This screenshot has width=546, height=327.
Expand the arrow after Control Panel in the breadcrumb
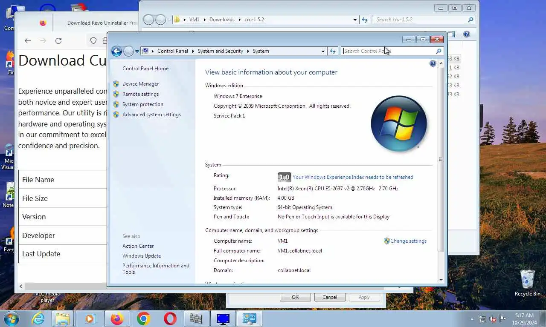pyautogui.click(x=193, y=51)
